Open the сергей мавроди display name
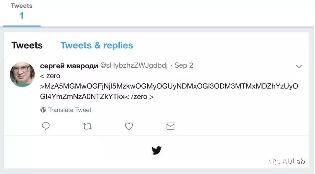Screen dimensions: 315x174 69,66
